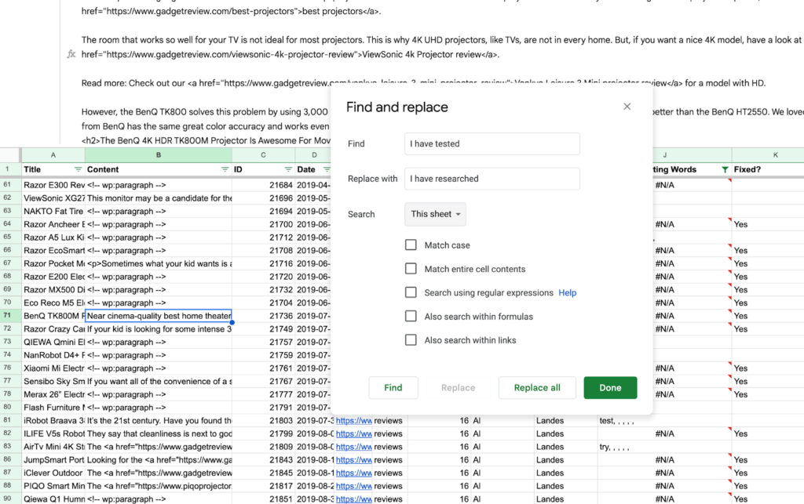
Task: Focus the Find text field
Action: [492, 143]
